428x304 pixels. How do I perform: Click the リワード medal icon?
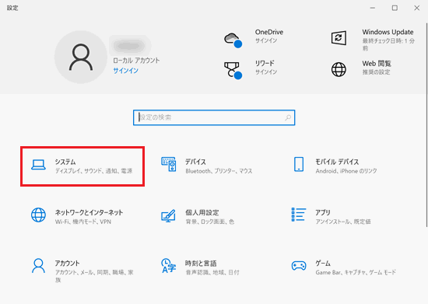233,70
